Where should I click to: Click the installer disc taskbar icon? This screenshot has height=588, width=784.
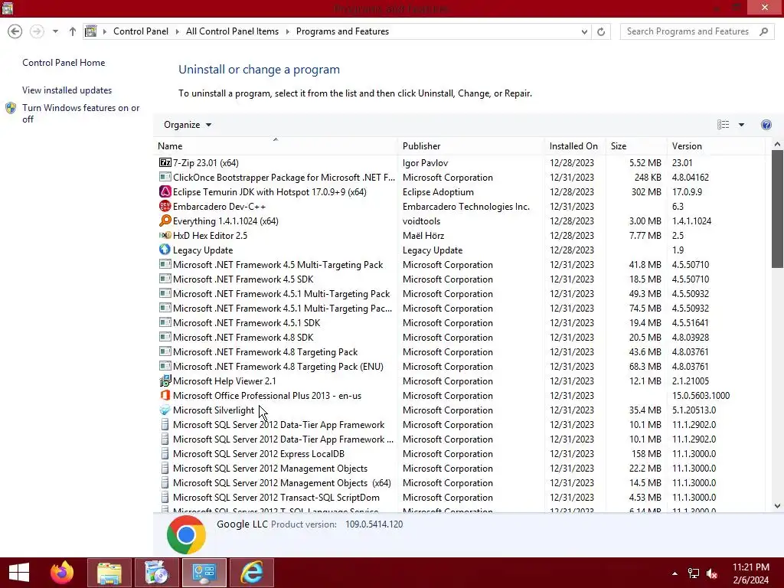(x=156, y=573)
